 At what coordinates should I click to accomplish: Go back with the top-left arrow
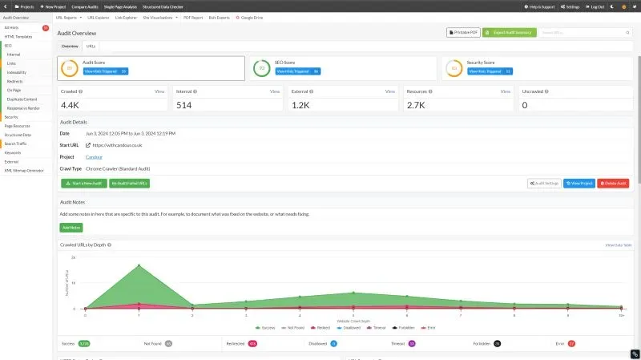click(6, 6)
